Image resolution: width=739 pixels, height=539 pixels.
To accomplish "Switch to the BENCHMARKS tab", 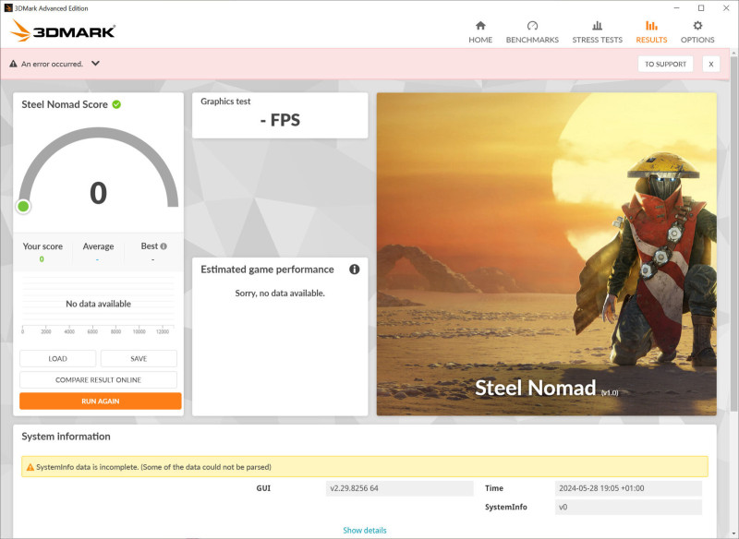I will (x=532, y=32).
